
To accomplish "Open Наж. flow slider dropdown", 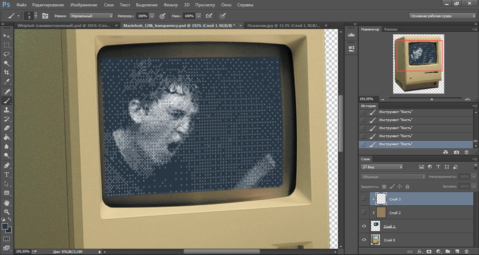I will [x=199, y=16].
